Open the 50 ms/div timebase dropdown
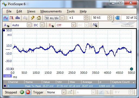 click(x=62, y=18)
